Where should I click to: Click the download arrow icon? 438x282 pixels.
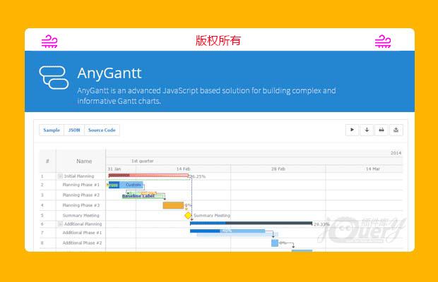pyautogui.click(x=367, y=130)
